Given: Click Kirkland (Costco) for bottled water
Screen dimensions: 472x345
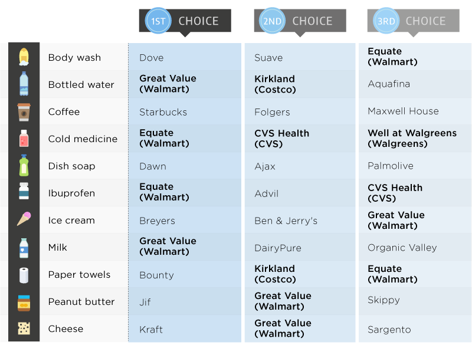Looking at the screenshot, I should (274, 84).
